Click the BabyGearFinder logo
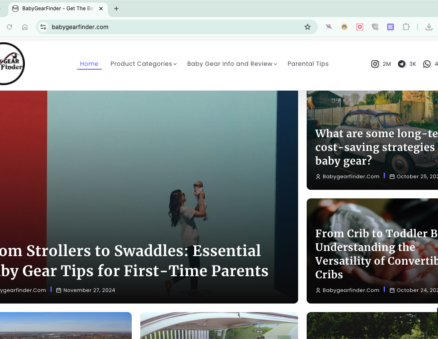The width and height of the screenshot is (438, 339). tap(11, 63)
